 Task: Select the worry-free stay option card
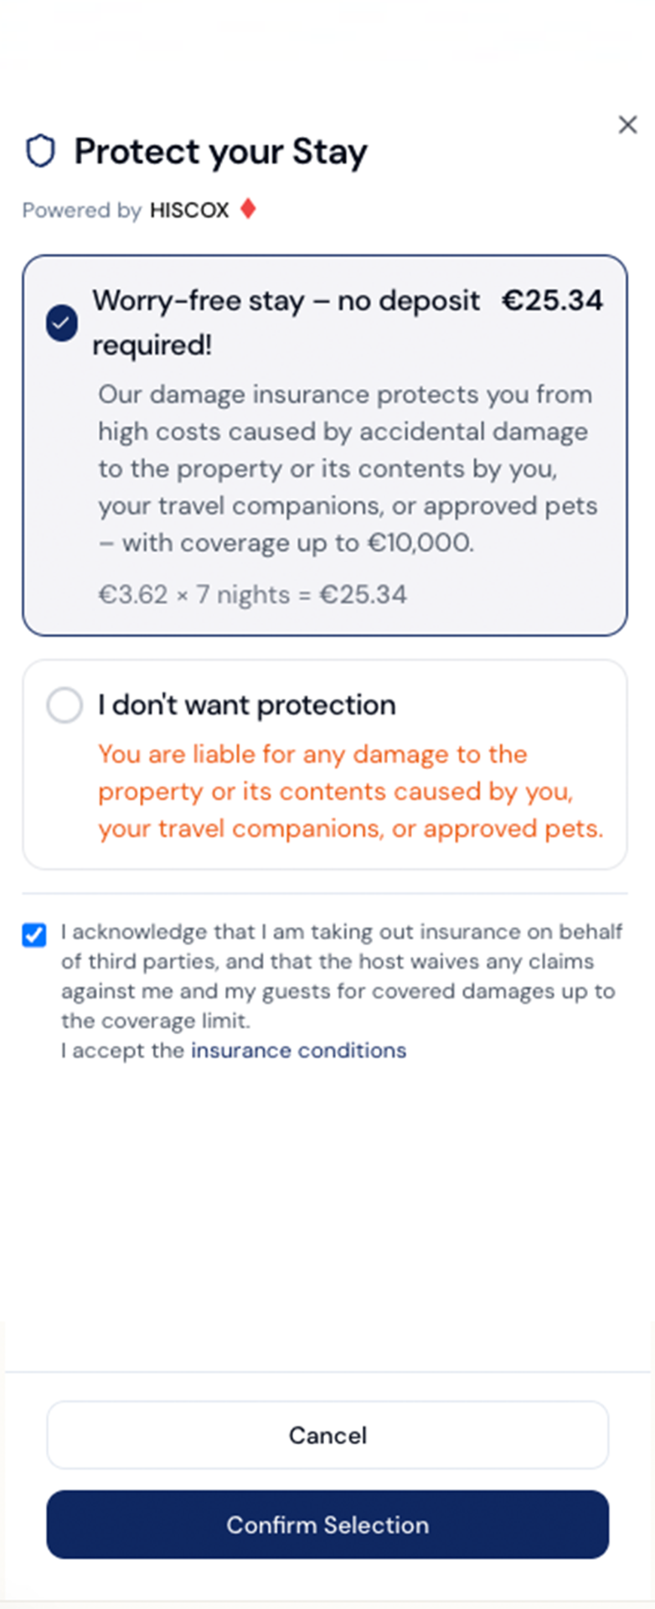[327, 444]
